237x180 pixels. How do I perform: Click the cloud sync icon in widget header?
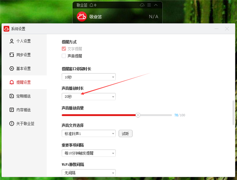pos(142,5)
